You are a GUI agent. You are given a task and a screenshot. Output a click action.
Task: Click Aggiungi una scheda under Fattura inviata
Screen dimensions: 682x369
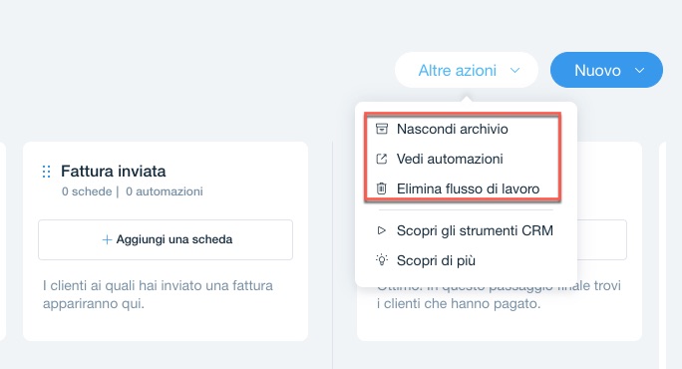[166, 239]
